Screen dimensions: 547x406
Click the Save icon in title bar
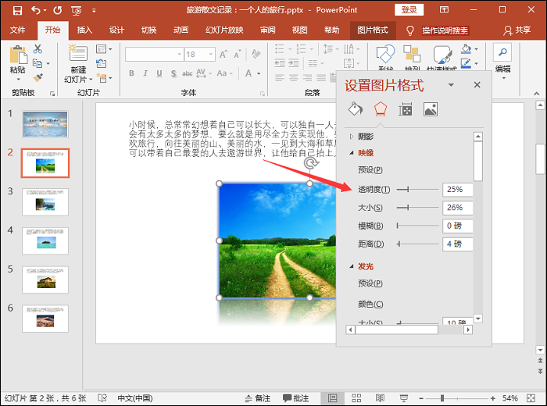[x=15, y=10]
